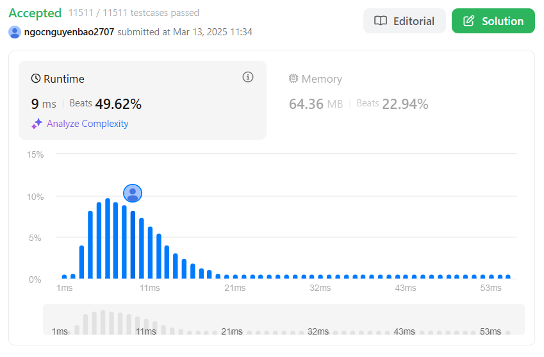Click the Analyze Complexity link
The width and height of the screenshot is (544, 357).
tap(87, 124)
